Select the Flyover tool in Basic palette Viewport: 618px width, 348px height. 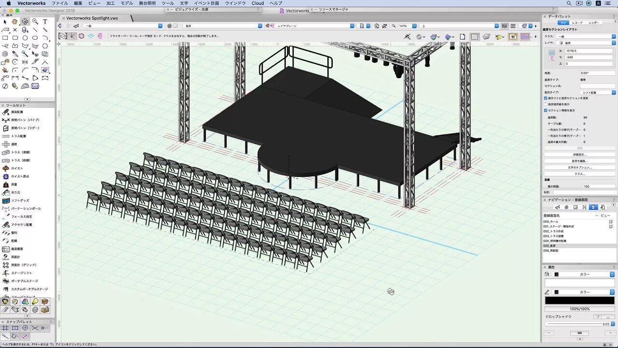(x=25, y=22)
